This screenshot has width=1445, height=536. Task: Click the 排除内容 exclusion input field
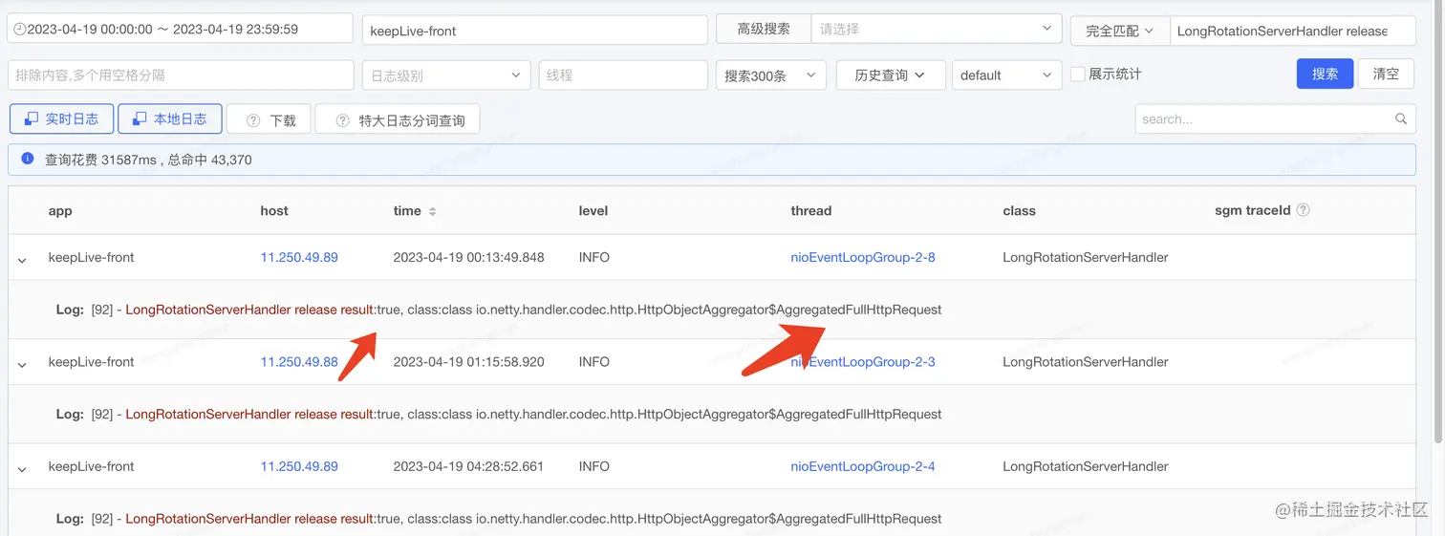[x=181, y=75]
